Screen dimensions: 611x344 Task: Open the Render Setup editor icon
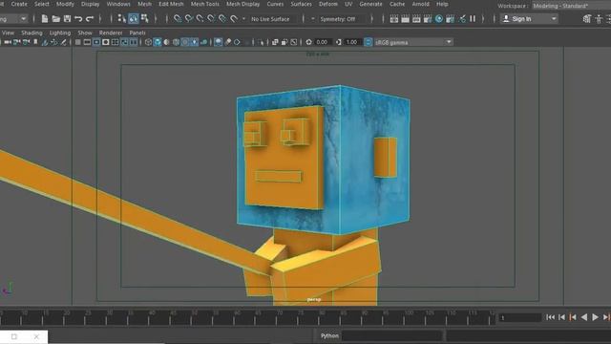pyautogui.click(x=450, y=19)
